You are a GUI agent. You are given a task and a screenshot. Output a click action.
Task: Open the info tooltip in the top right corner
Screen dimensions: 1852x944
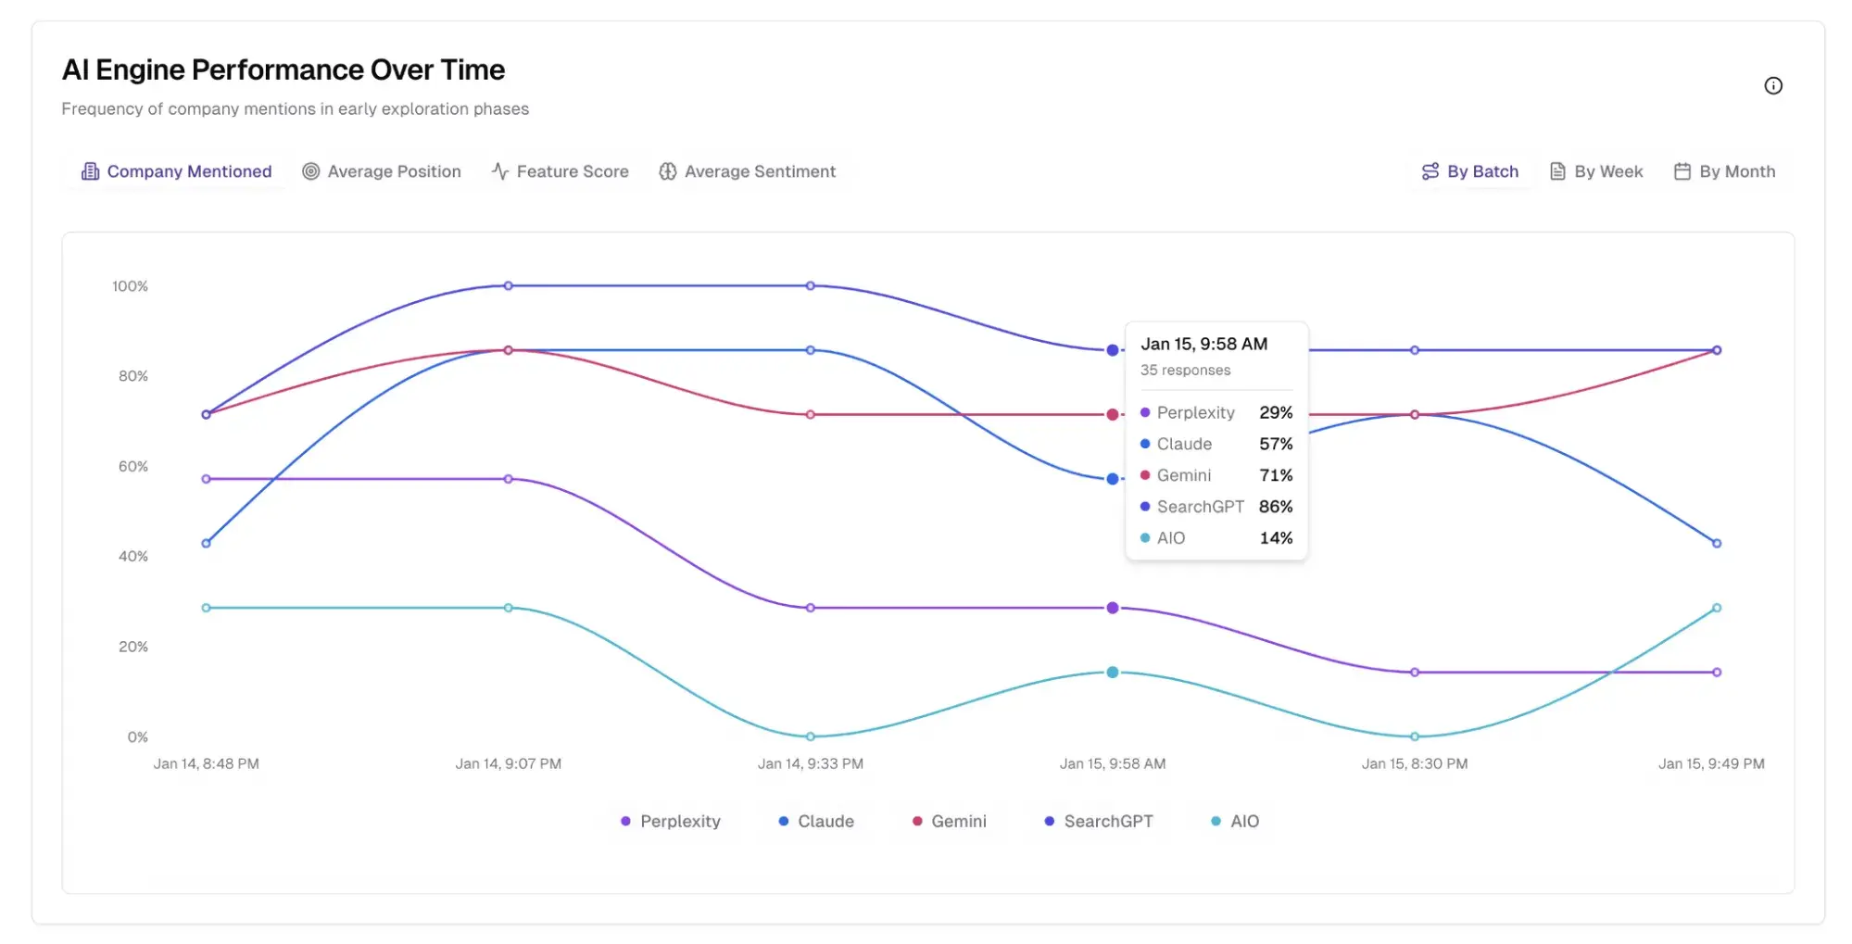click(x=1774, y=85)
